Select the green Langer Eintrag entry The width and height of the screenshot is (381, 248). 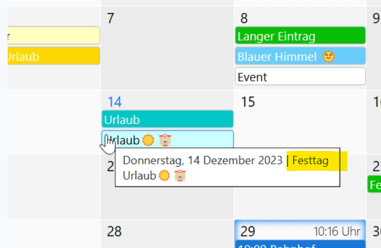[300, 36]
